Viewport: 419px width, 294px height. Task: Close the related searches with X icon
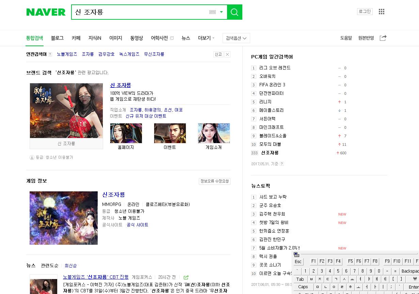coord(227,54)
